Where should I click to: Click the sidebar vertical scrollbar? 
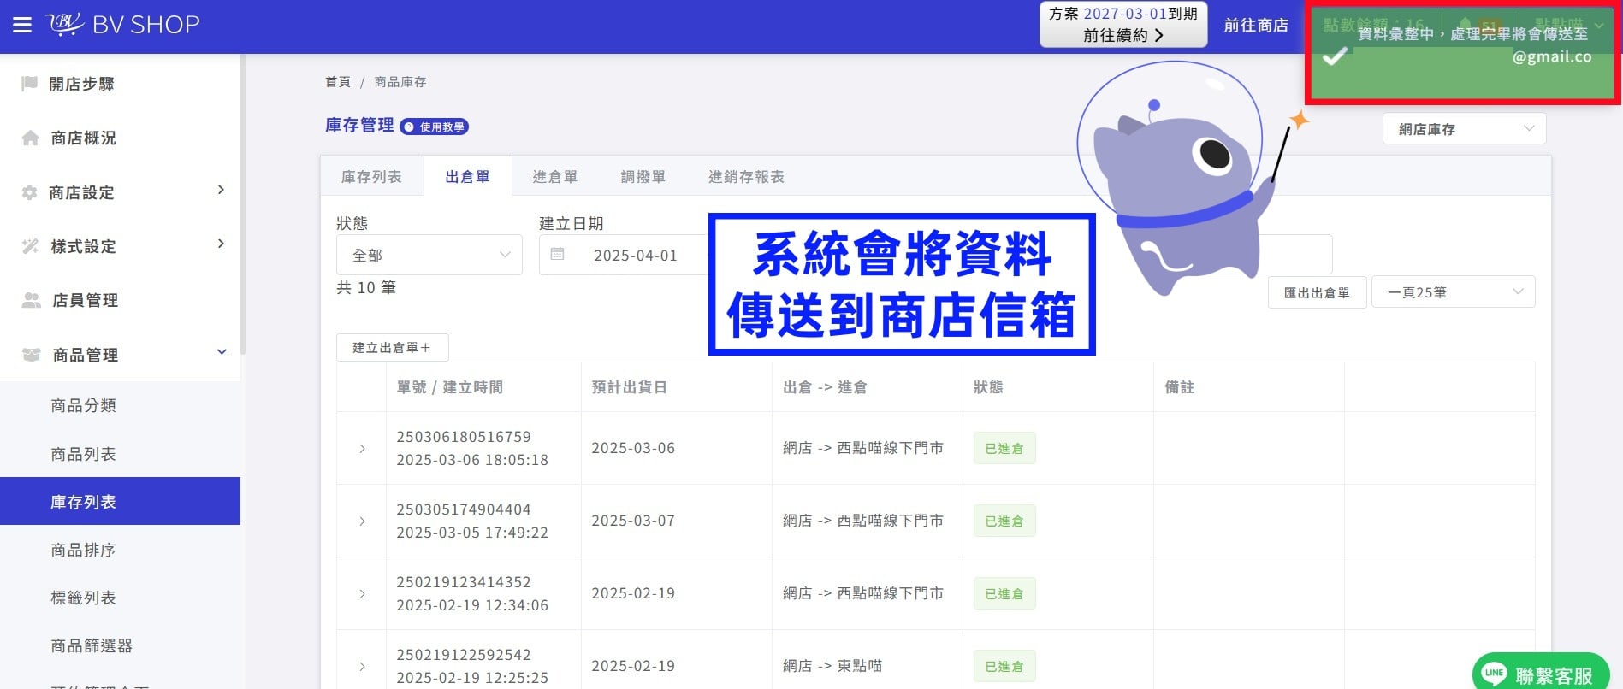click(243, 203)
